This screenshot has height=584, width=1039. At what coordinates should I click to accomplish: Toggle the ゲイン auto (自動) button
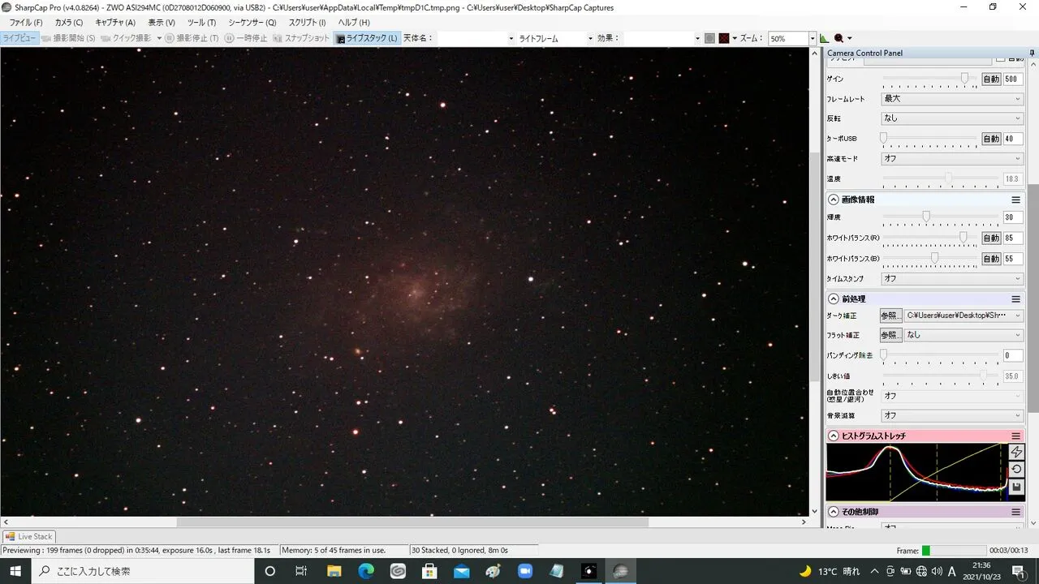coord(991,79)
